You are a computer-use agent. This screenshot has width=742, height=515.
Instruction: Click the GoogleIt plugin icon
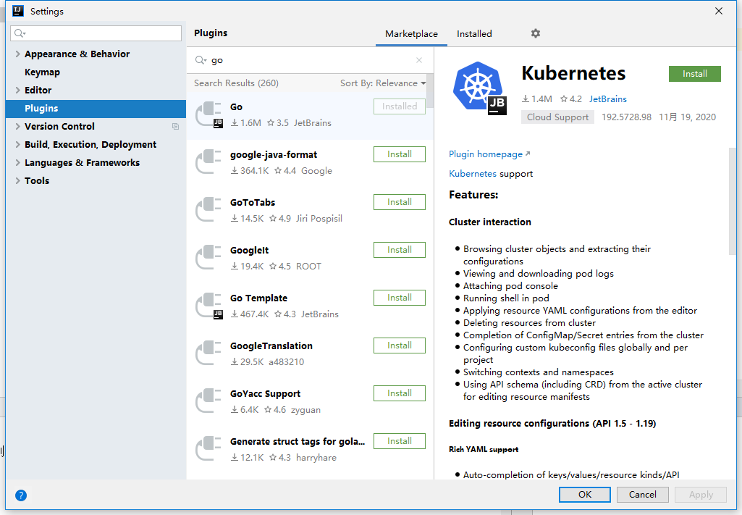tap(208, 258)
